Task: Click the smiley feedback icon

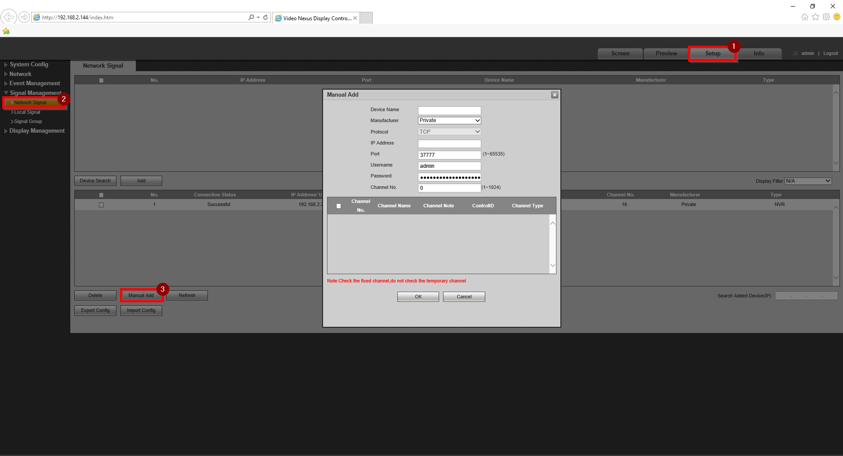Action: (x=837, y=17)
